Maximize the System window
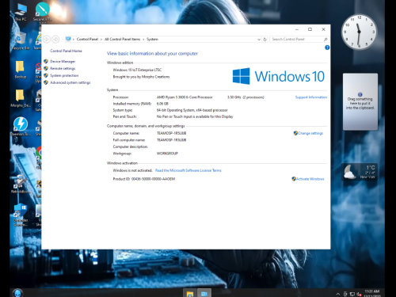 [x=310, y=29]
